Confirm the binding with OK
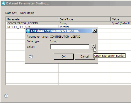The height and width of the screenshot is (103, 131). (64, 56)
